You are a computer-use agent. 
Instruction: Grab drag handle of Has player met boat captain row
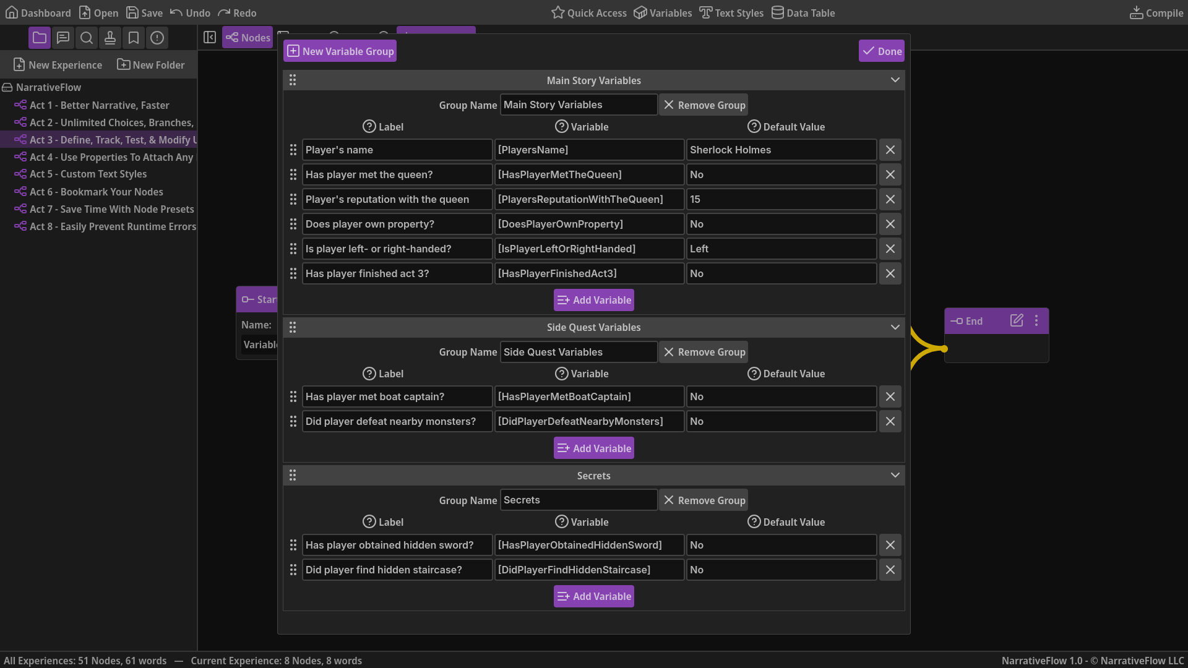(293, 396)
